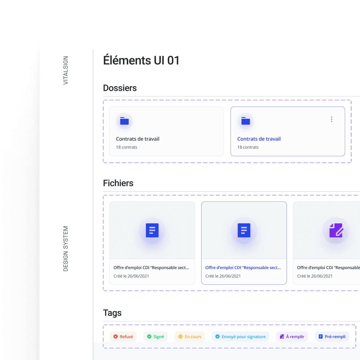Open the blue-titled Contrats de travail folder link
This screenshot has height=360, width=360.
point(259,139)
